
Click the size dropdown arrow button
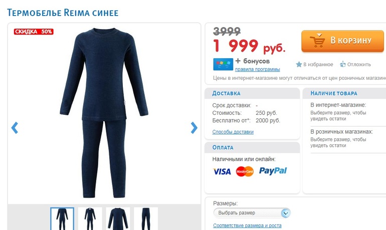tap(286, 213)
